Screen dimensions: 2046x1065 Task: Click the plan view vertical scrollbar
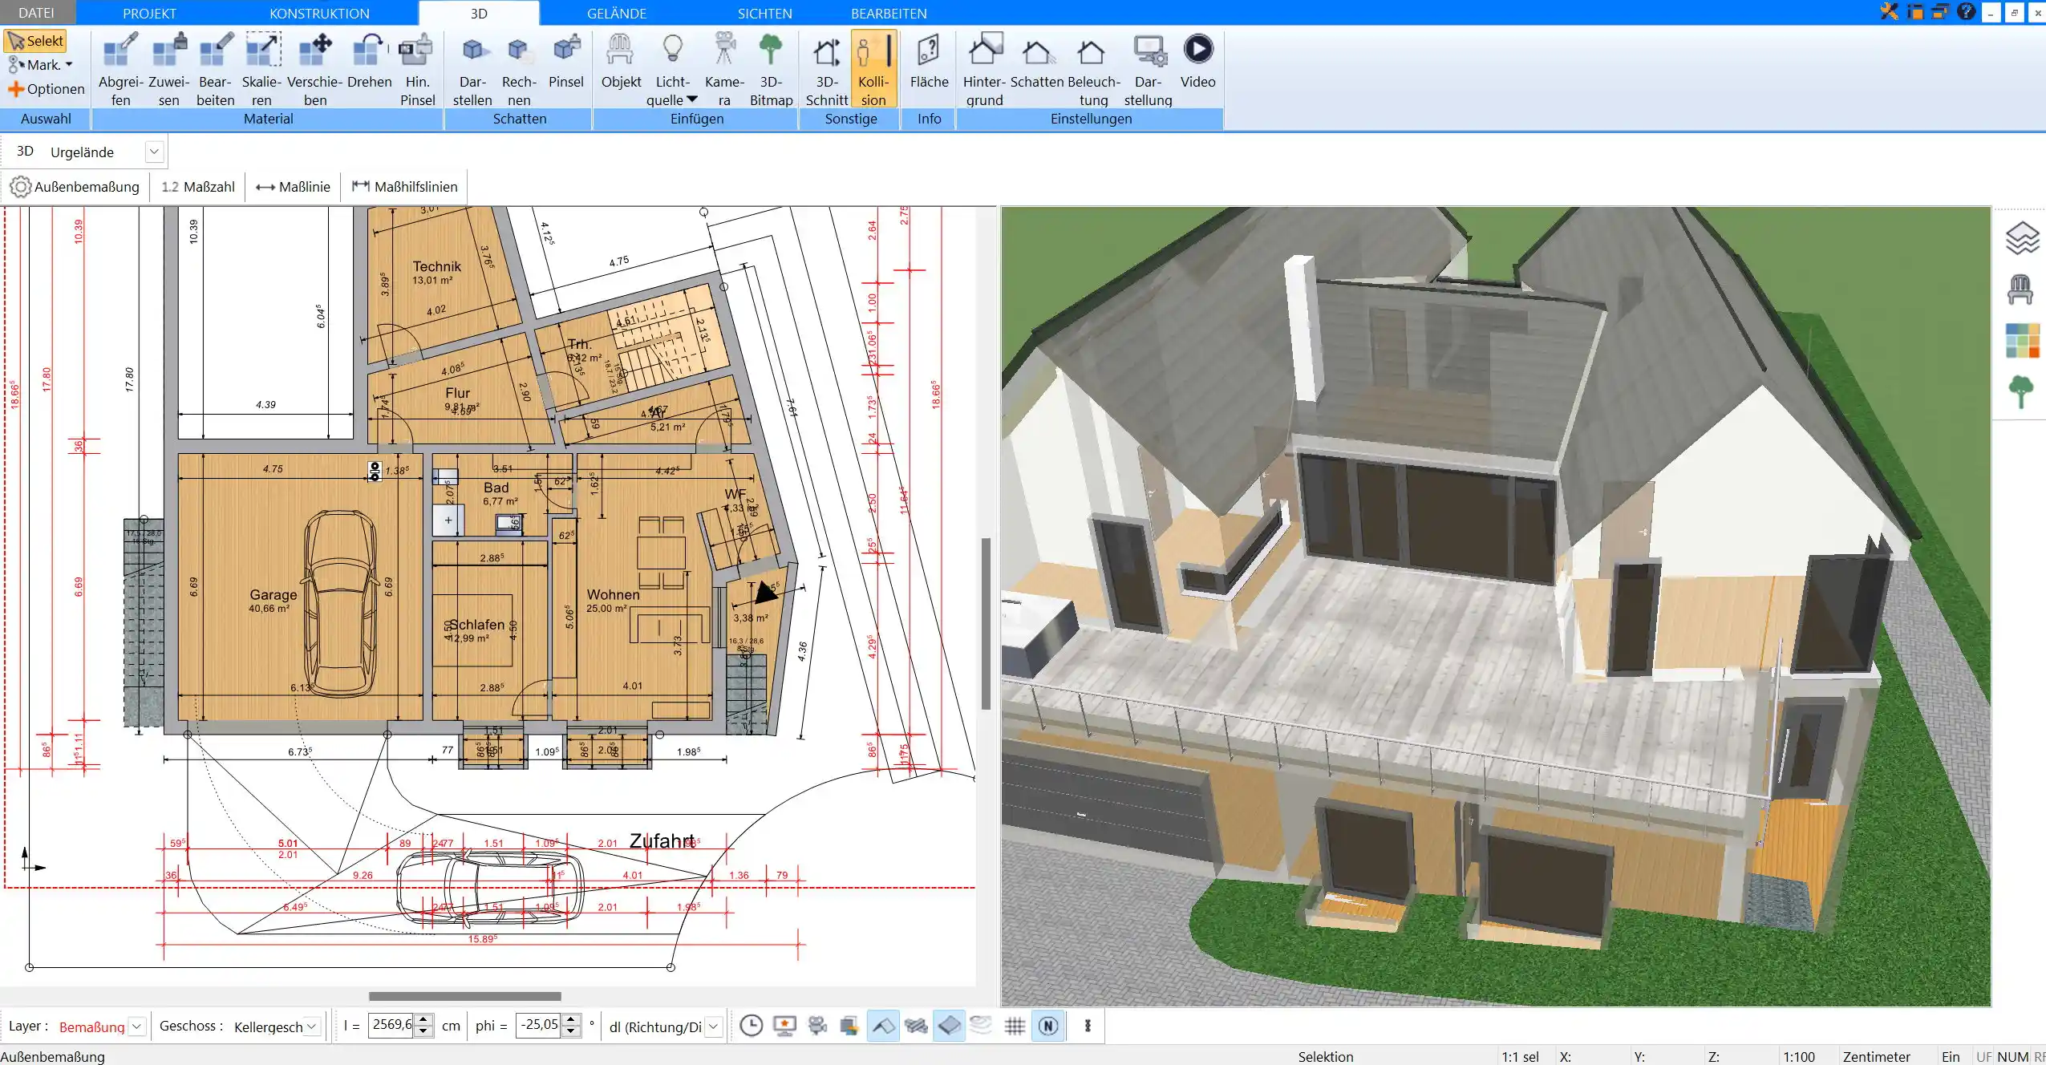tap(986, 623)
